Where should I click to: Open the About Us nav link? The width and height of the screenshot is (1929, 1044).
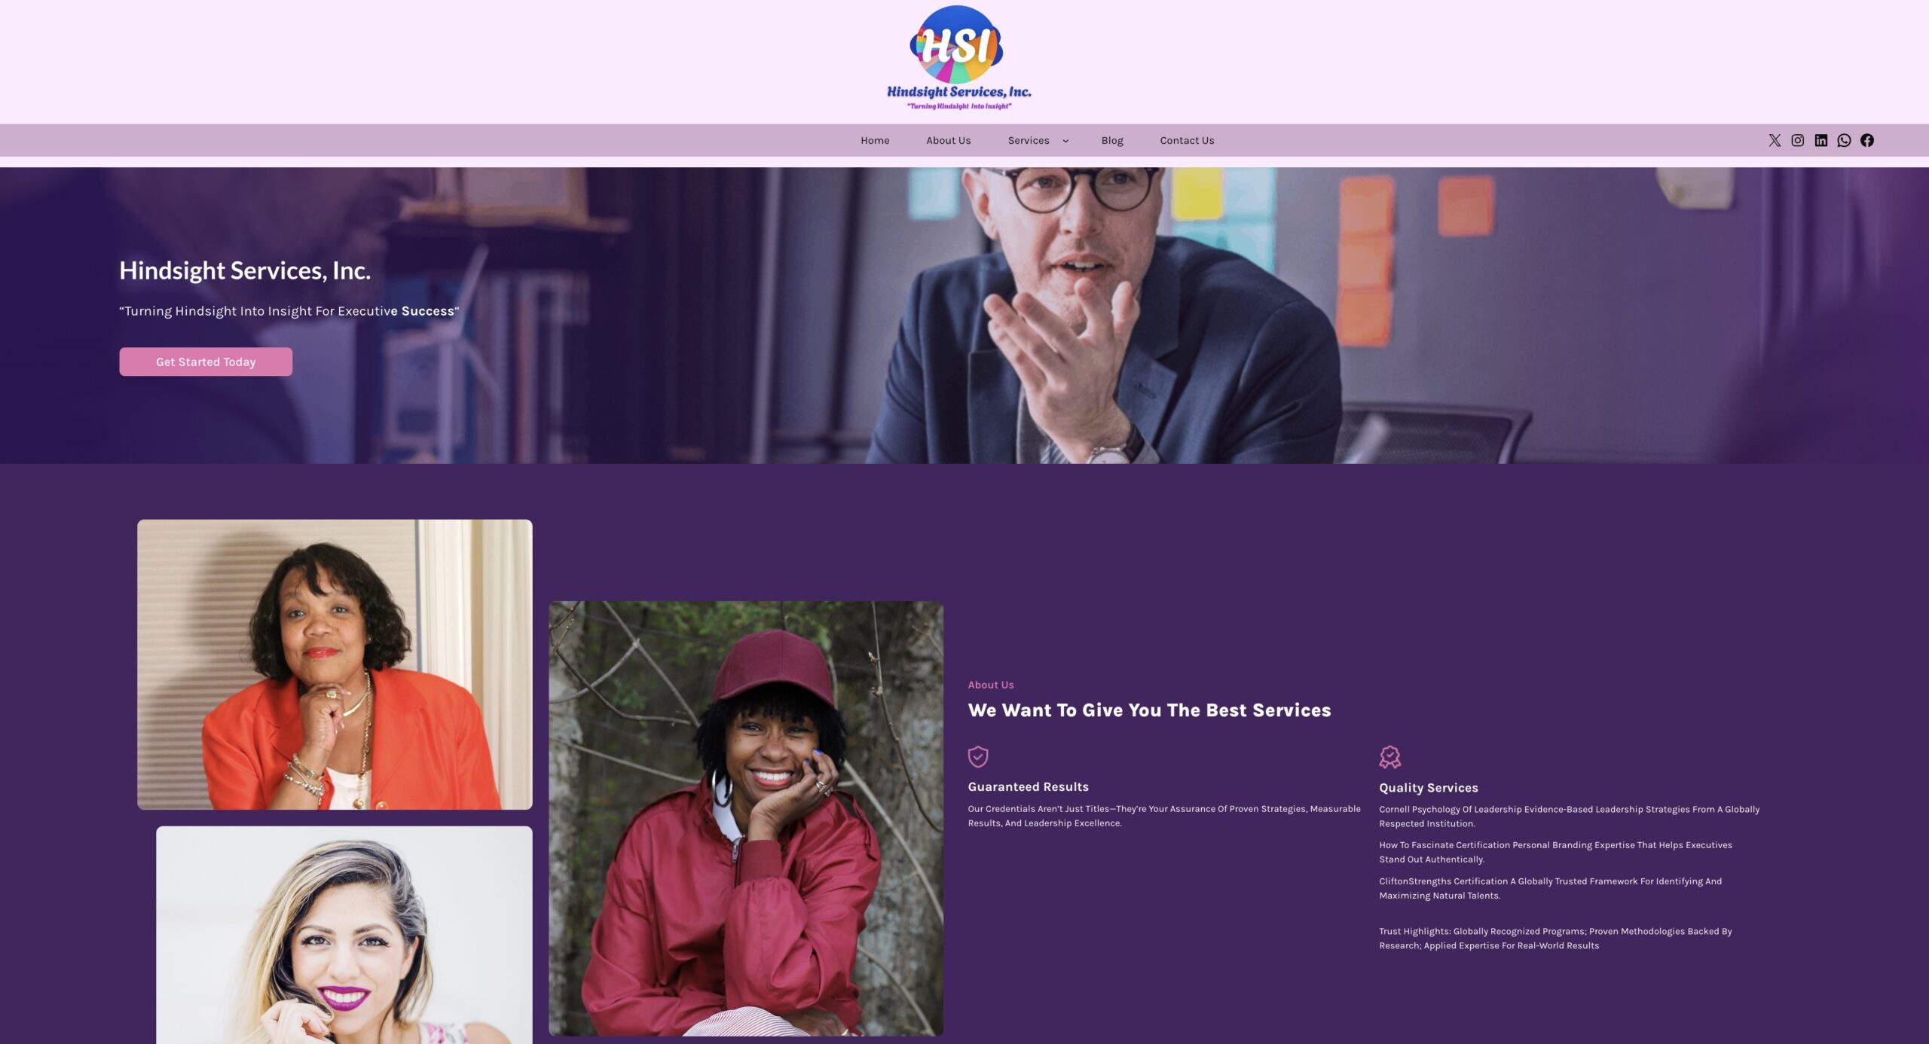(948, 140)
